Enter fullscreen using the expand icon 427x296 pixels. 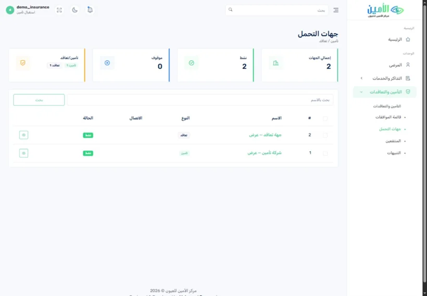click(x=59, y=10)
